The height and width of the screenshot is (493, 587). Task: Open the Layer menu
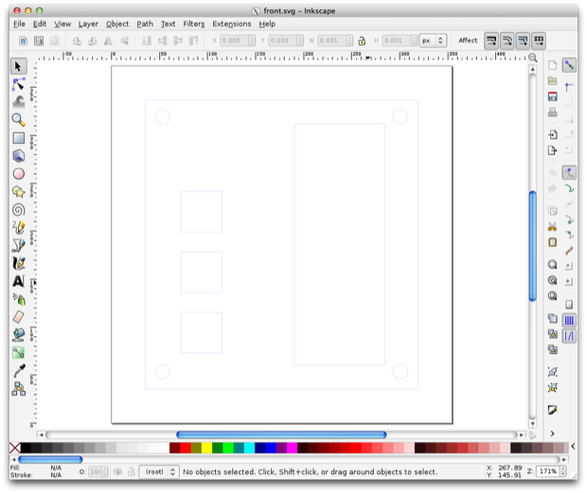click(88, 24)
